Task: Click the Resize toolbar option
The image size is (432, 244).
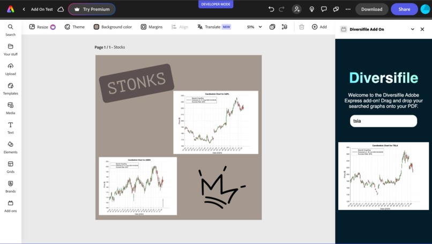Action: click(x=42, y=27)
